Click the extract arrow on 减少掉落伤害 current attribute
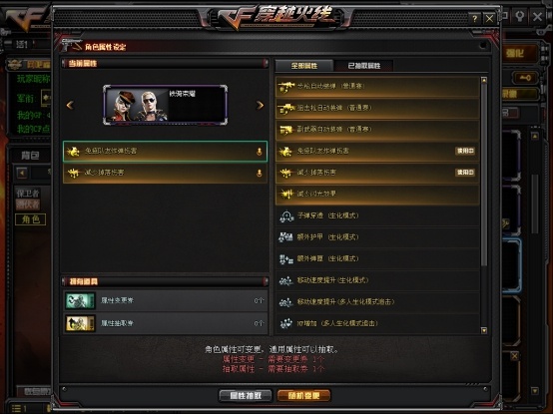 coord(260,173)
